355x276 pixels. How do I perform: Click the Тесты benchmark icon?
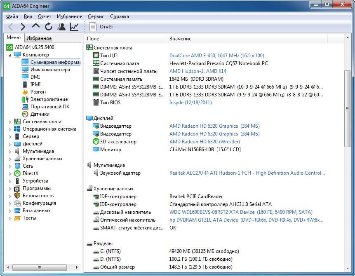click(x=17, y=218)
